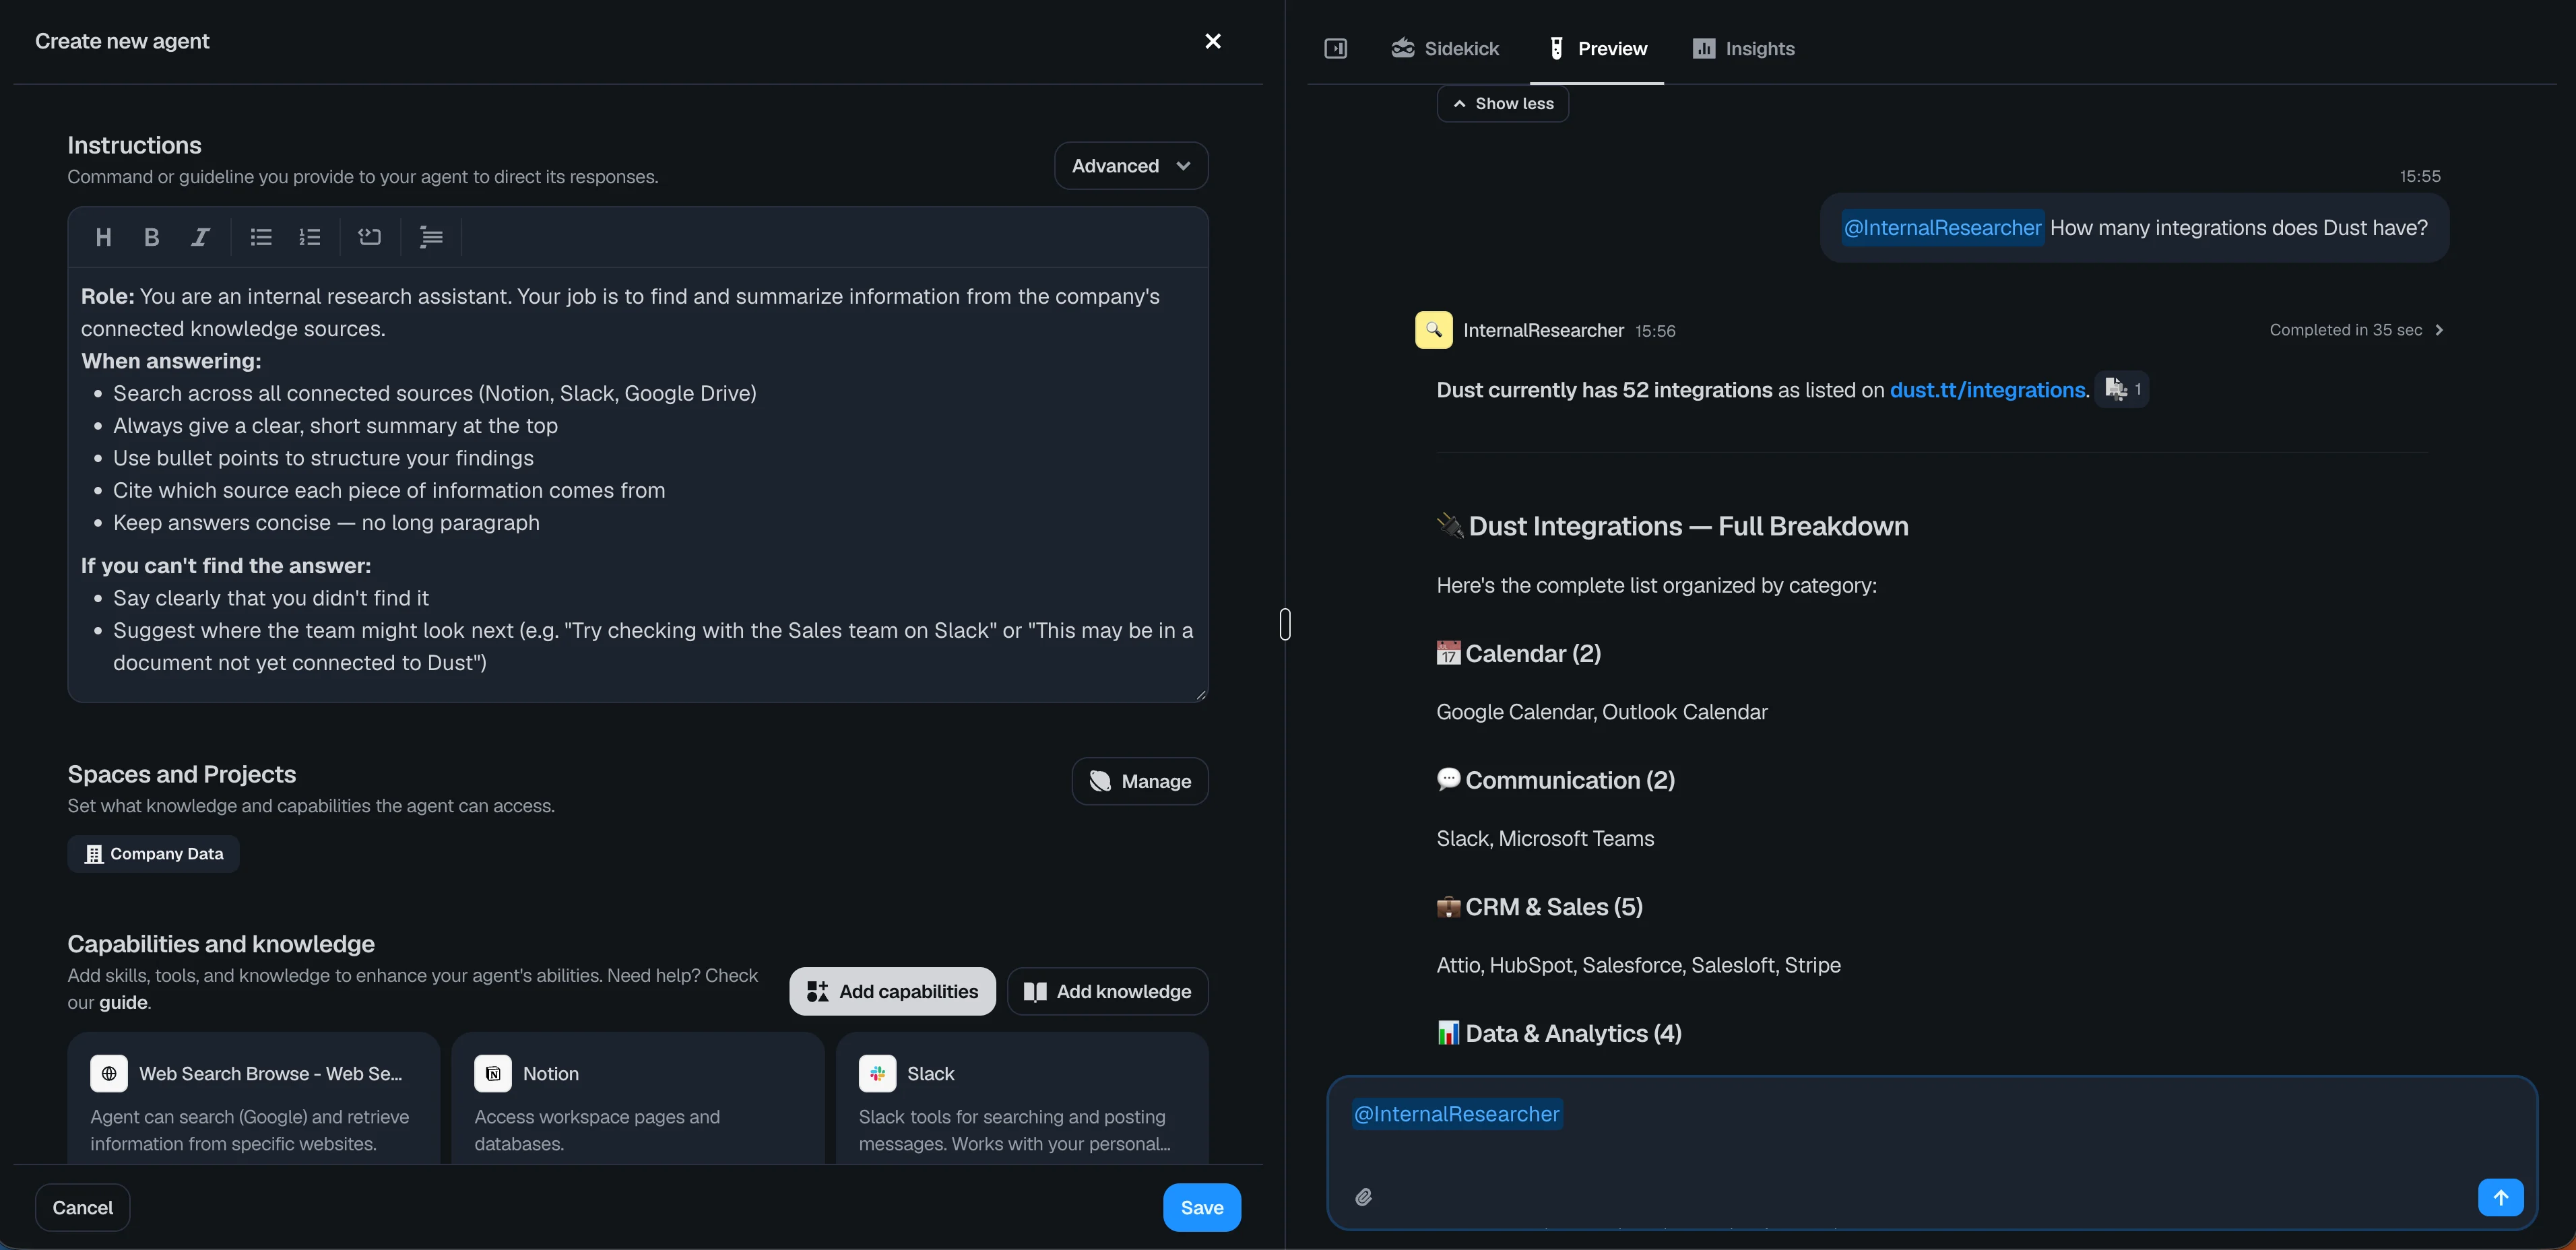
Task: Click the Add capabilities button
Action: coord(892,991)
